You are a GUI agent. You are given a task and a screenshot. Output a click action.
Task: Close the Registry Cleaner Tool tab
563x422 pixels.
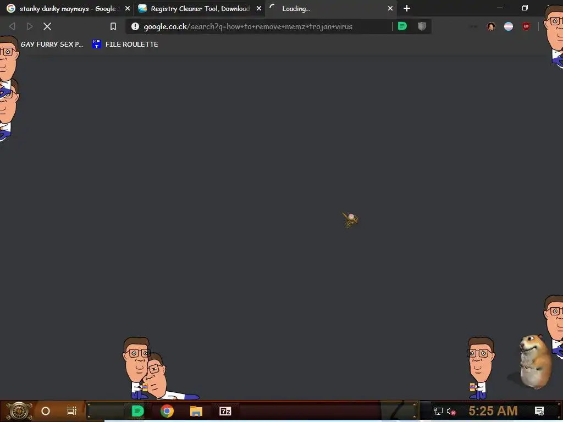pyautogui.click(x=259, y=8)
